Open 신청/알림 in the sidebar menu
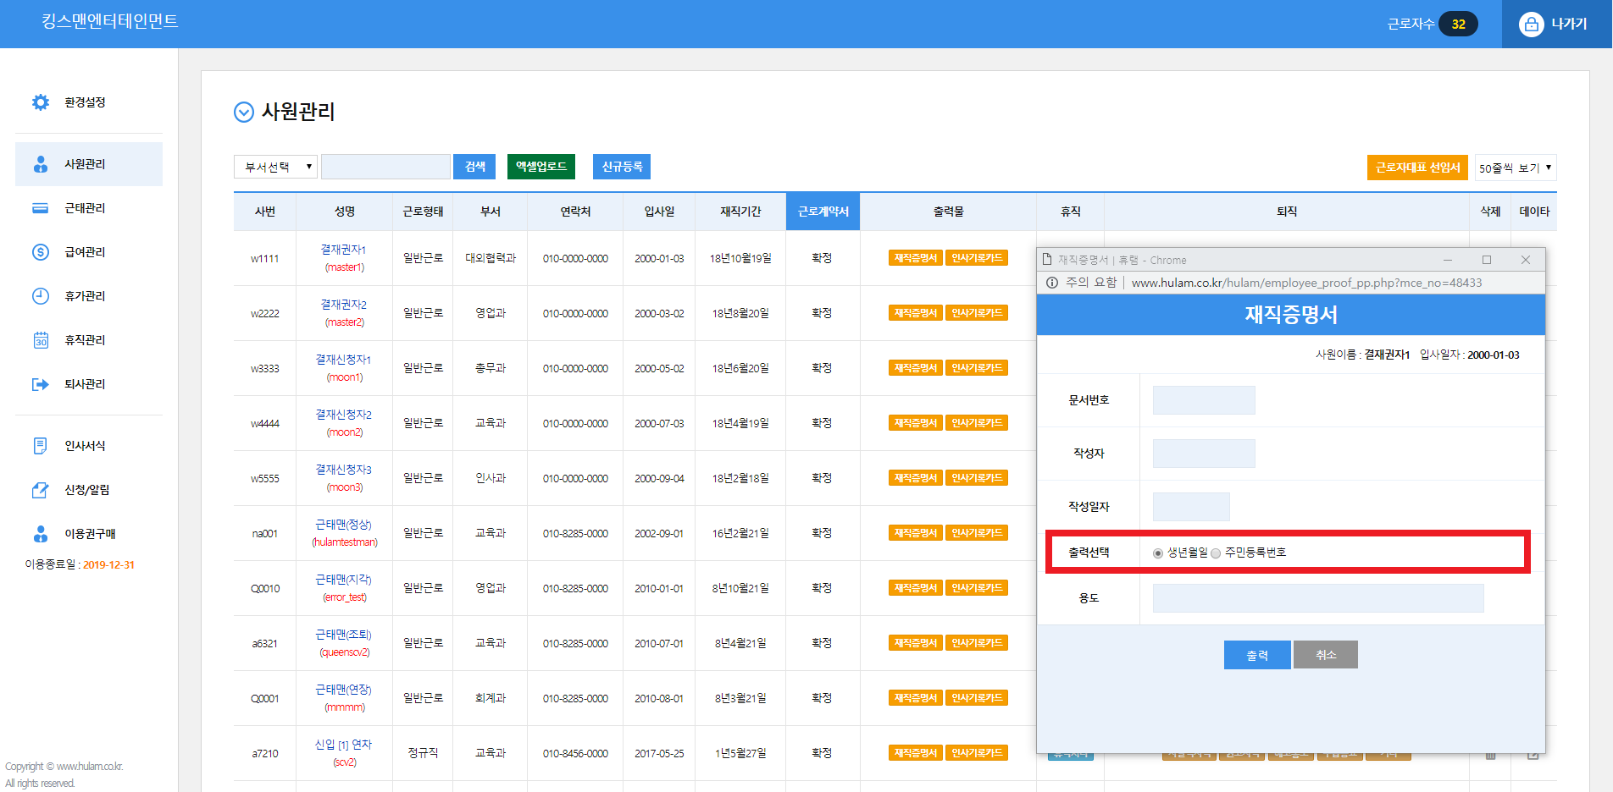Screen dimensions: 1613x792 86,490
